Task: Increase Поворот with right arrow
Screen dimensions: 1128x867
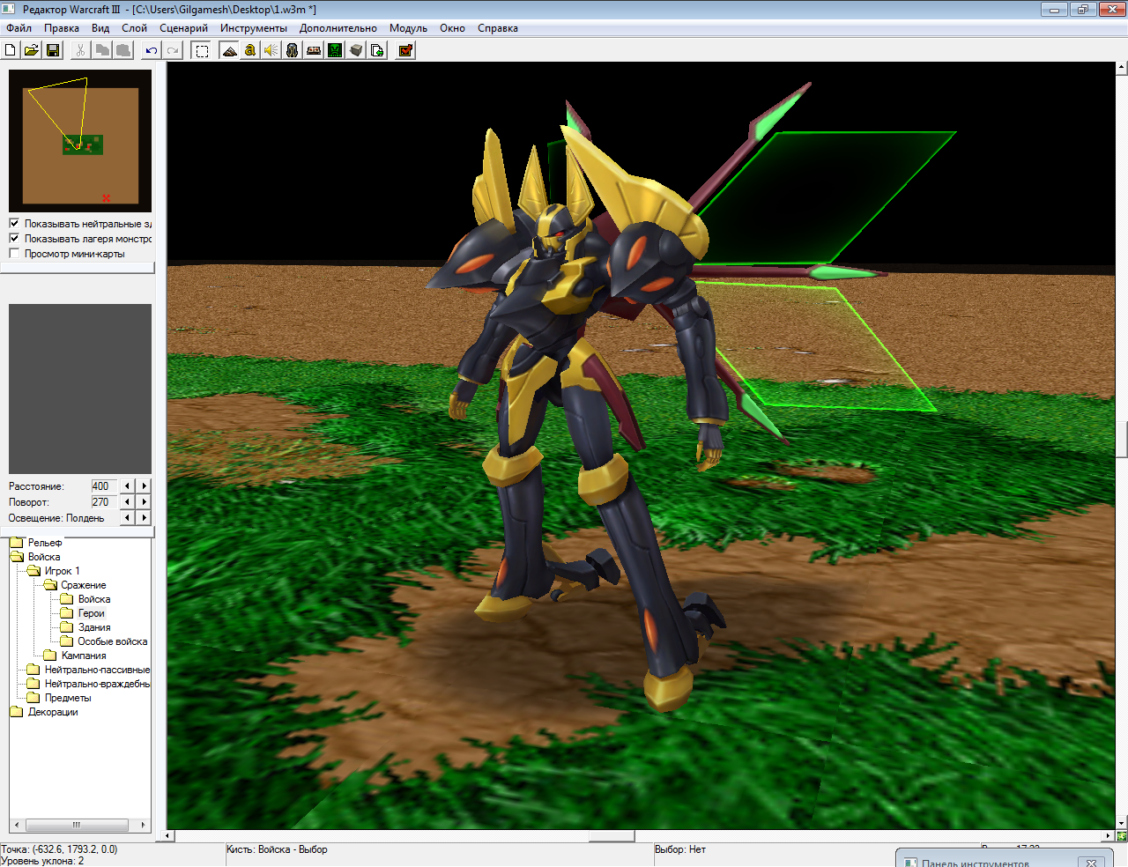Action: 145,501
